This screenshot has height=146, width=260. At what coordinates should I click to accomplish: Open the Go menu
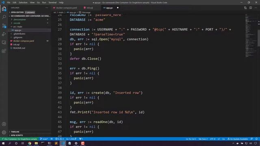coord(38,2)
